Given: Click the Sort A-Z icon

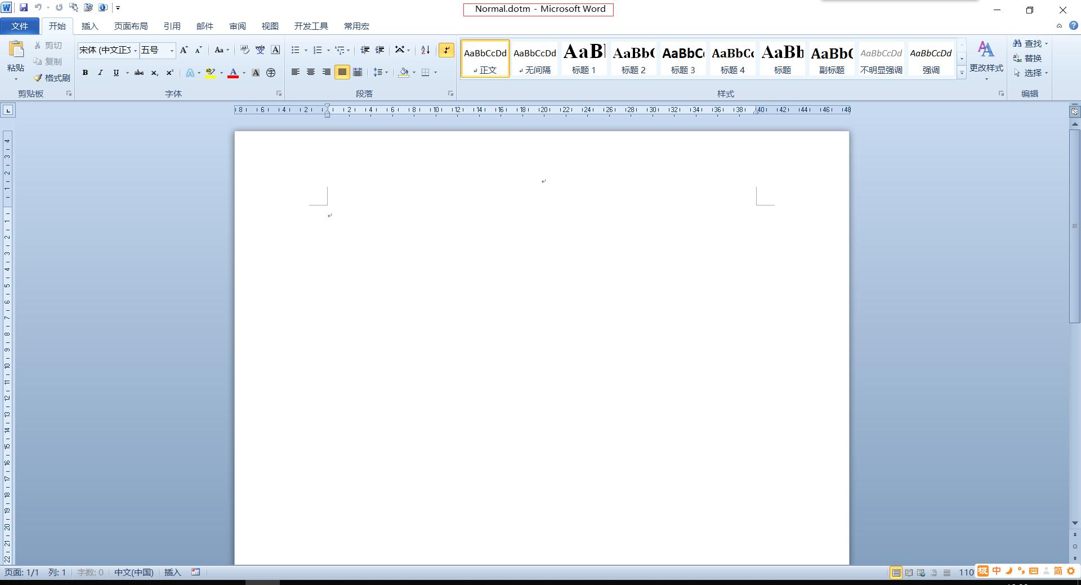Looking at the screenshot, I should [x=426, y=50].
